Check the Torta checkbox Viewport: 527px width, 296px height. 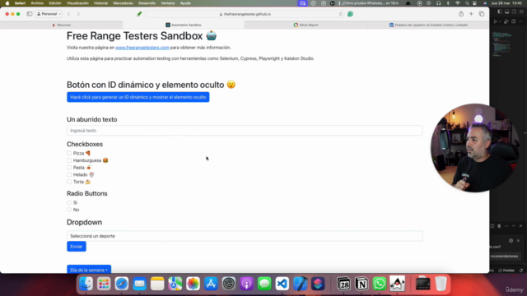pos(69,182)
